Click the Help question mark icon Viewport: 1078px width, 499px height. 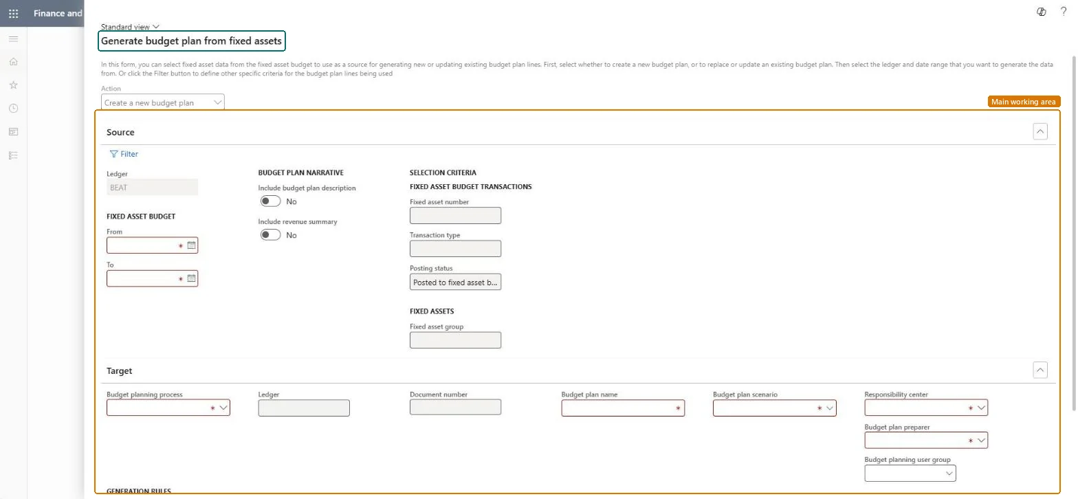[x=1064, y=12]
